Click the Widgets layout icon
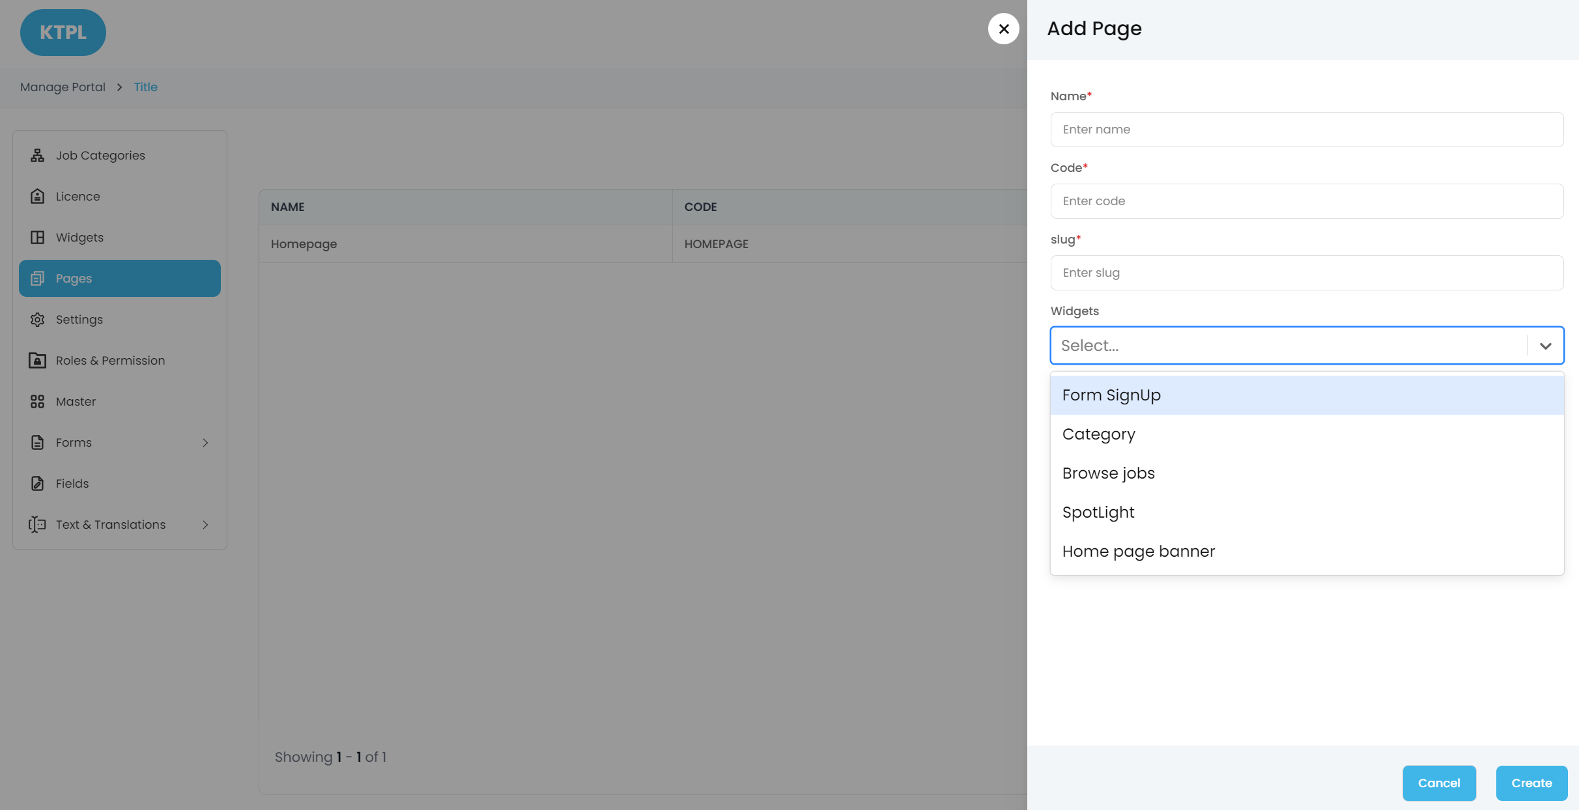The image size is (1579, 810). (37, 238)
